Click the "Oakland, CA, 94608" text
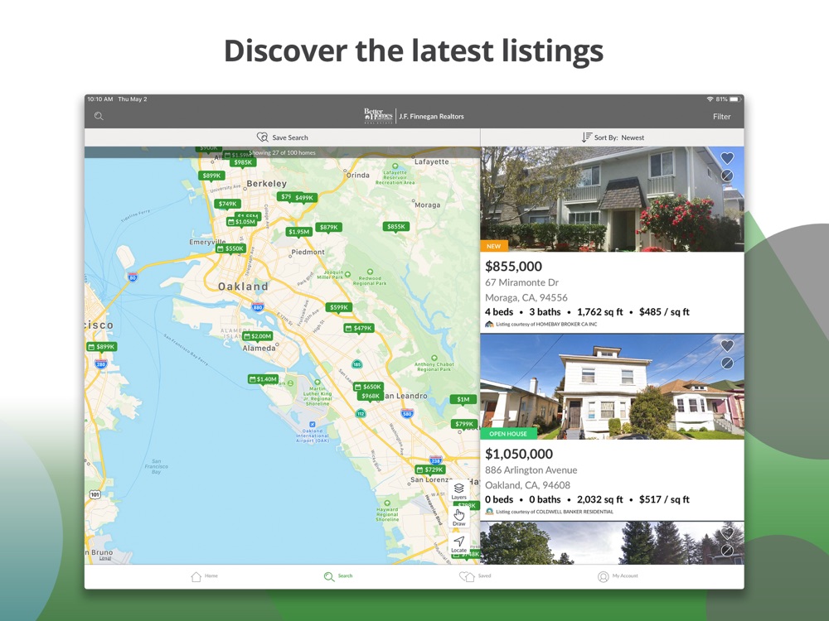Screen dimensions: 829x621 pos(527,484)
